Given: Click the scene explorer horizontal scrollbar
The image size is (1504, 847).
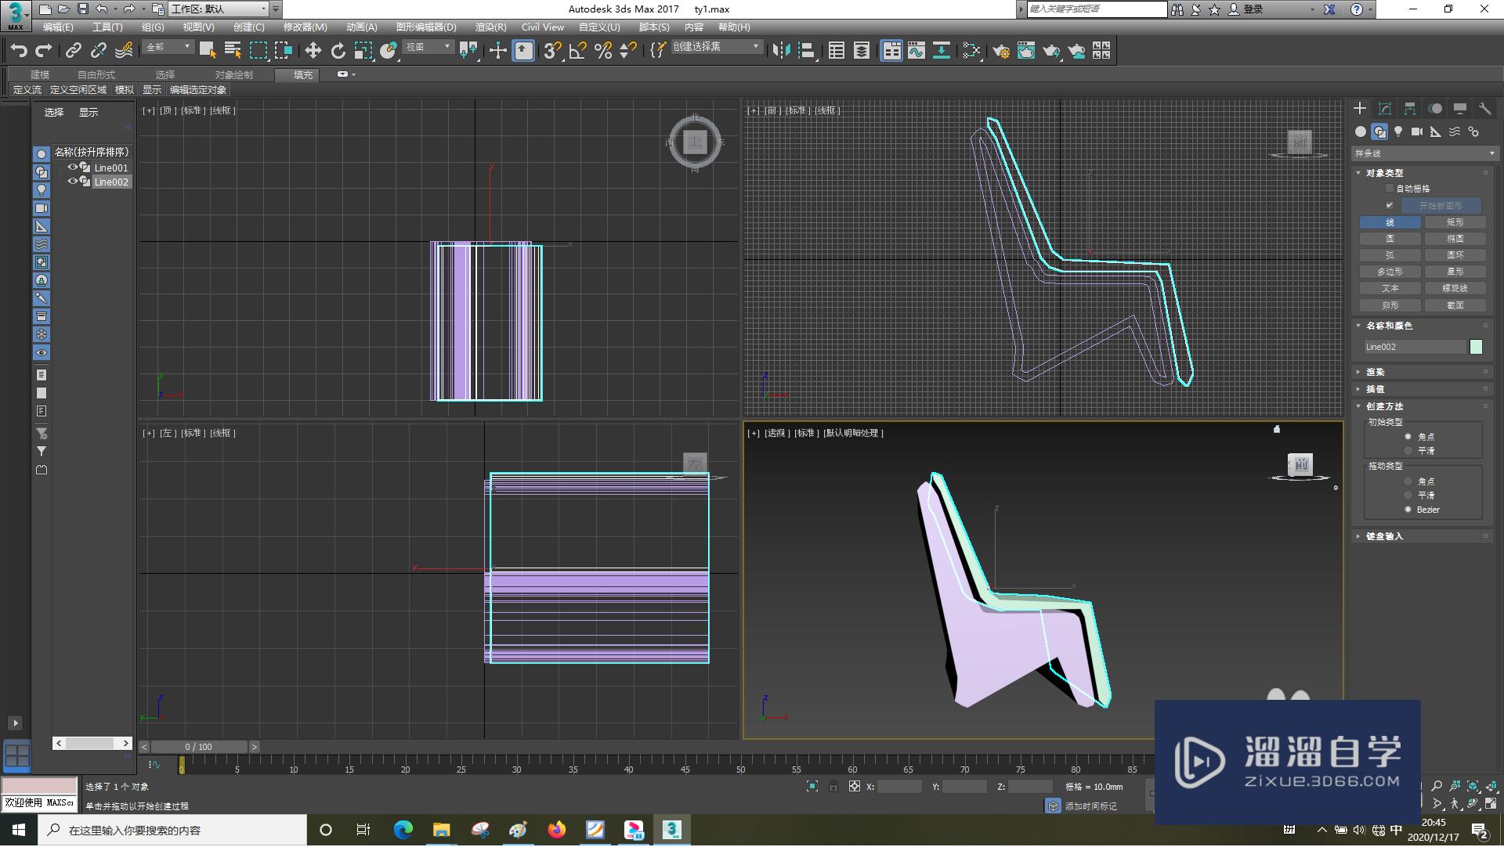Looking at the screenshot, I should (x=92, y=744).
